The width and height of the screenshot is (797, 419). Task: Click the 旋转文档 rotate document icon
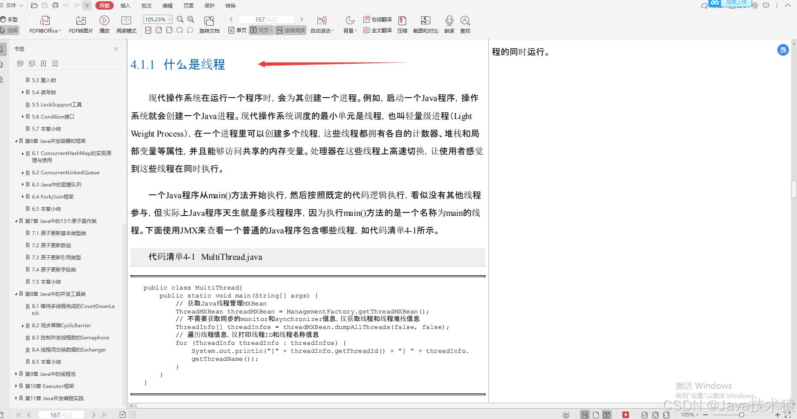pos(209,25)
